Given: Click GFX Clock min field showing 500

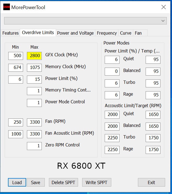Looking at the screenshot, I should tap(16, 56).
